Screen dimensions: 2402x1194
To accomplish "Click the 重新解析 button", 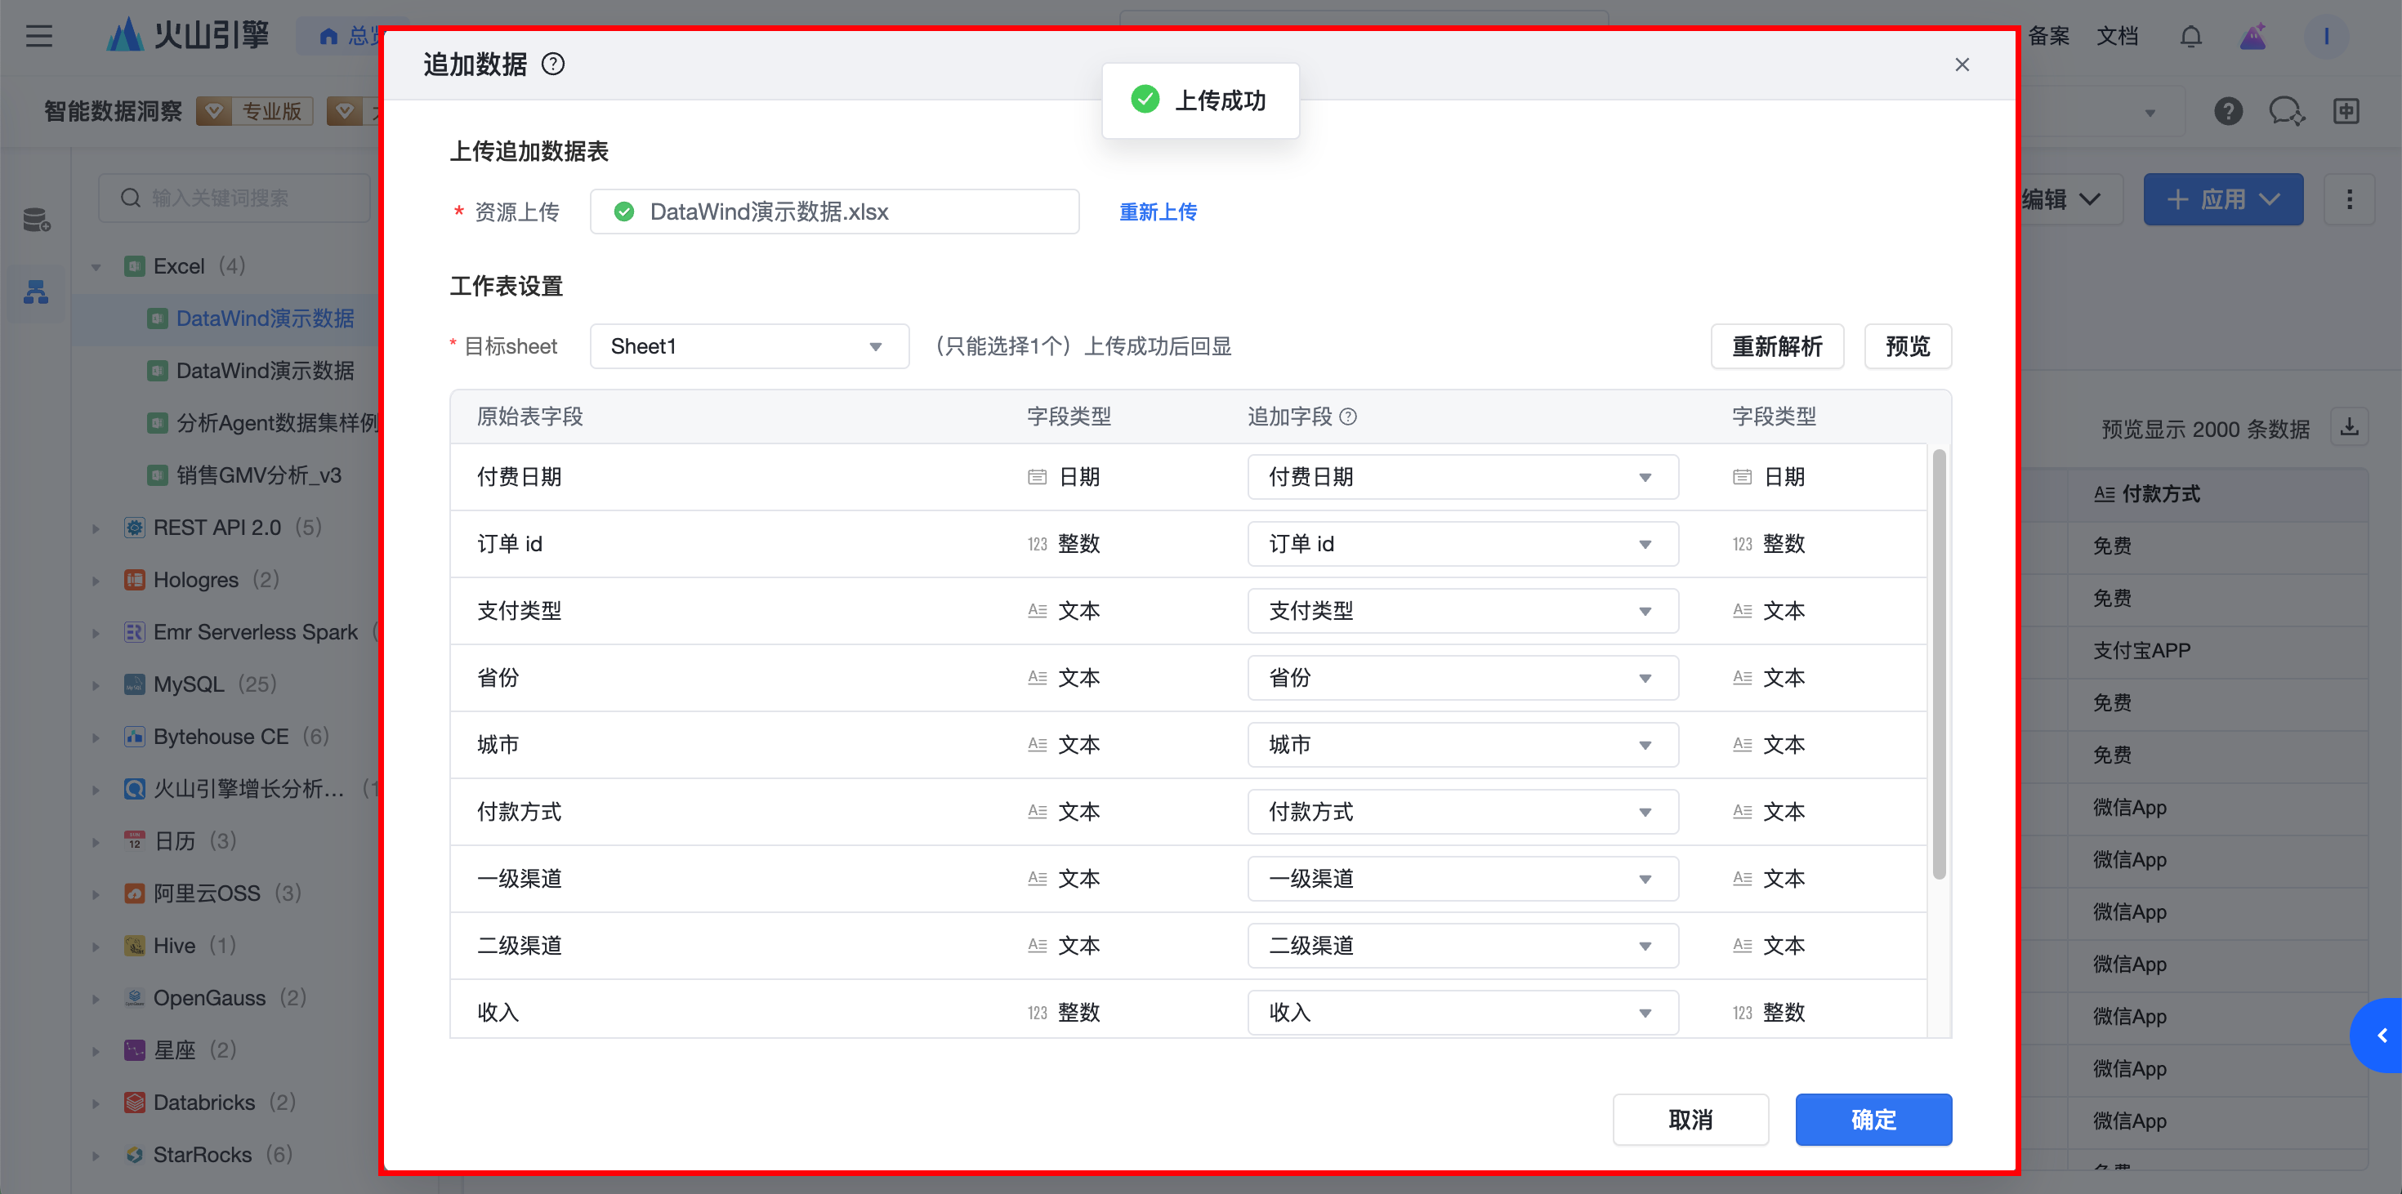I will [1776, 347].
